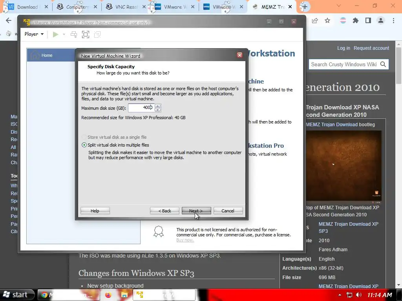Switch to the VNC Resol browser tab
This screenshot has height=301, width=402.
126,7
